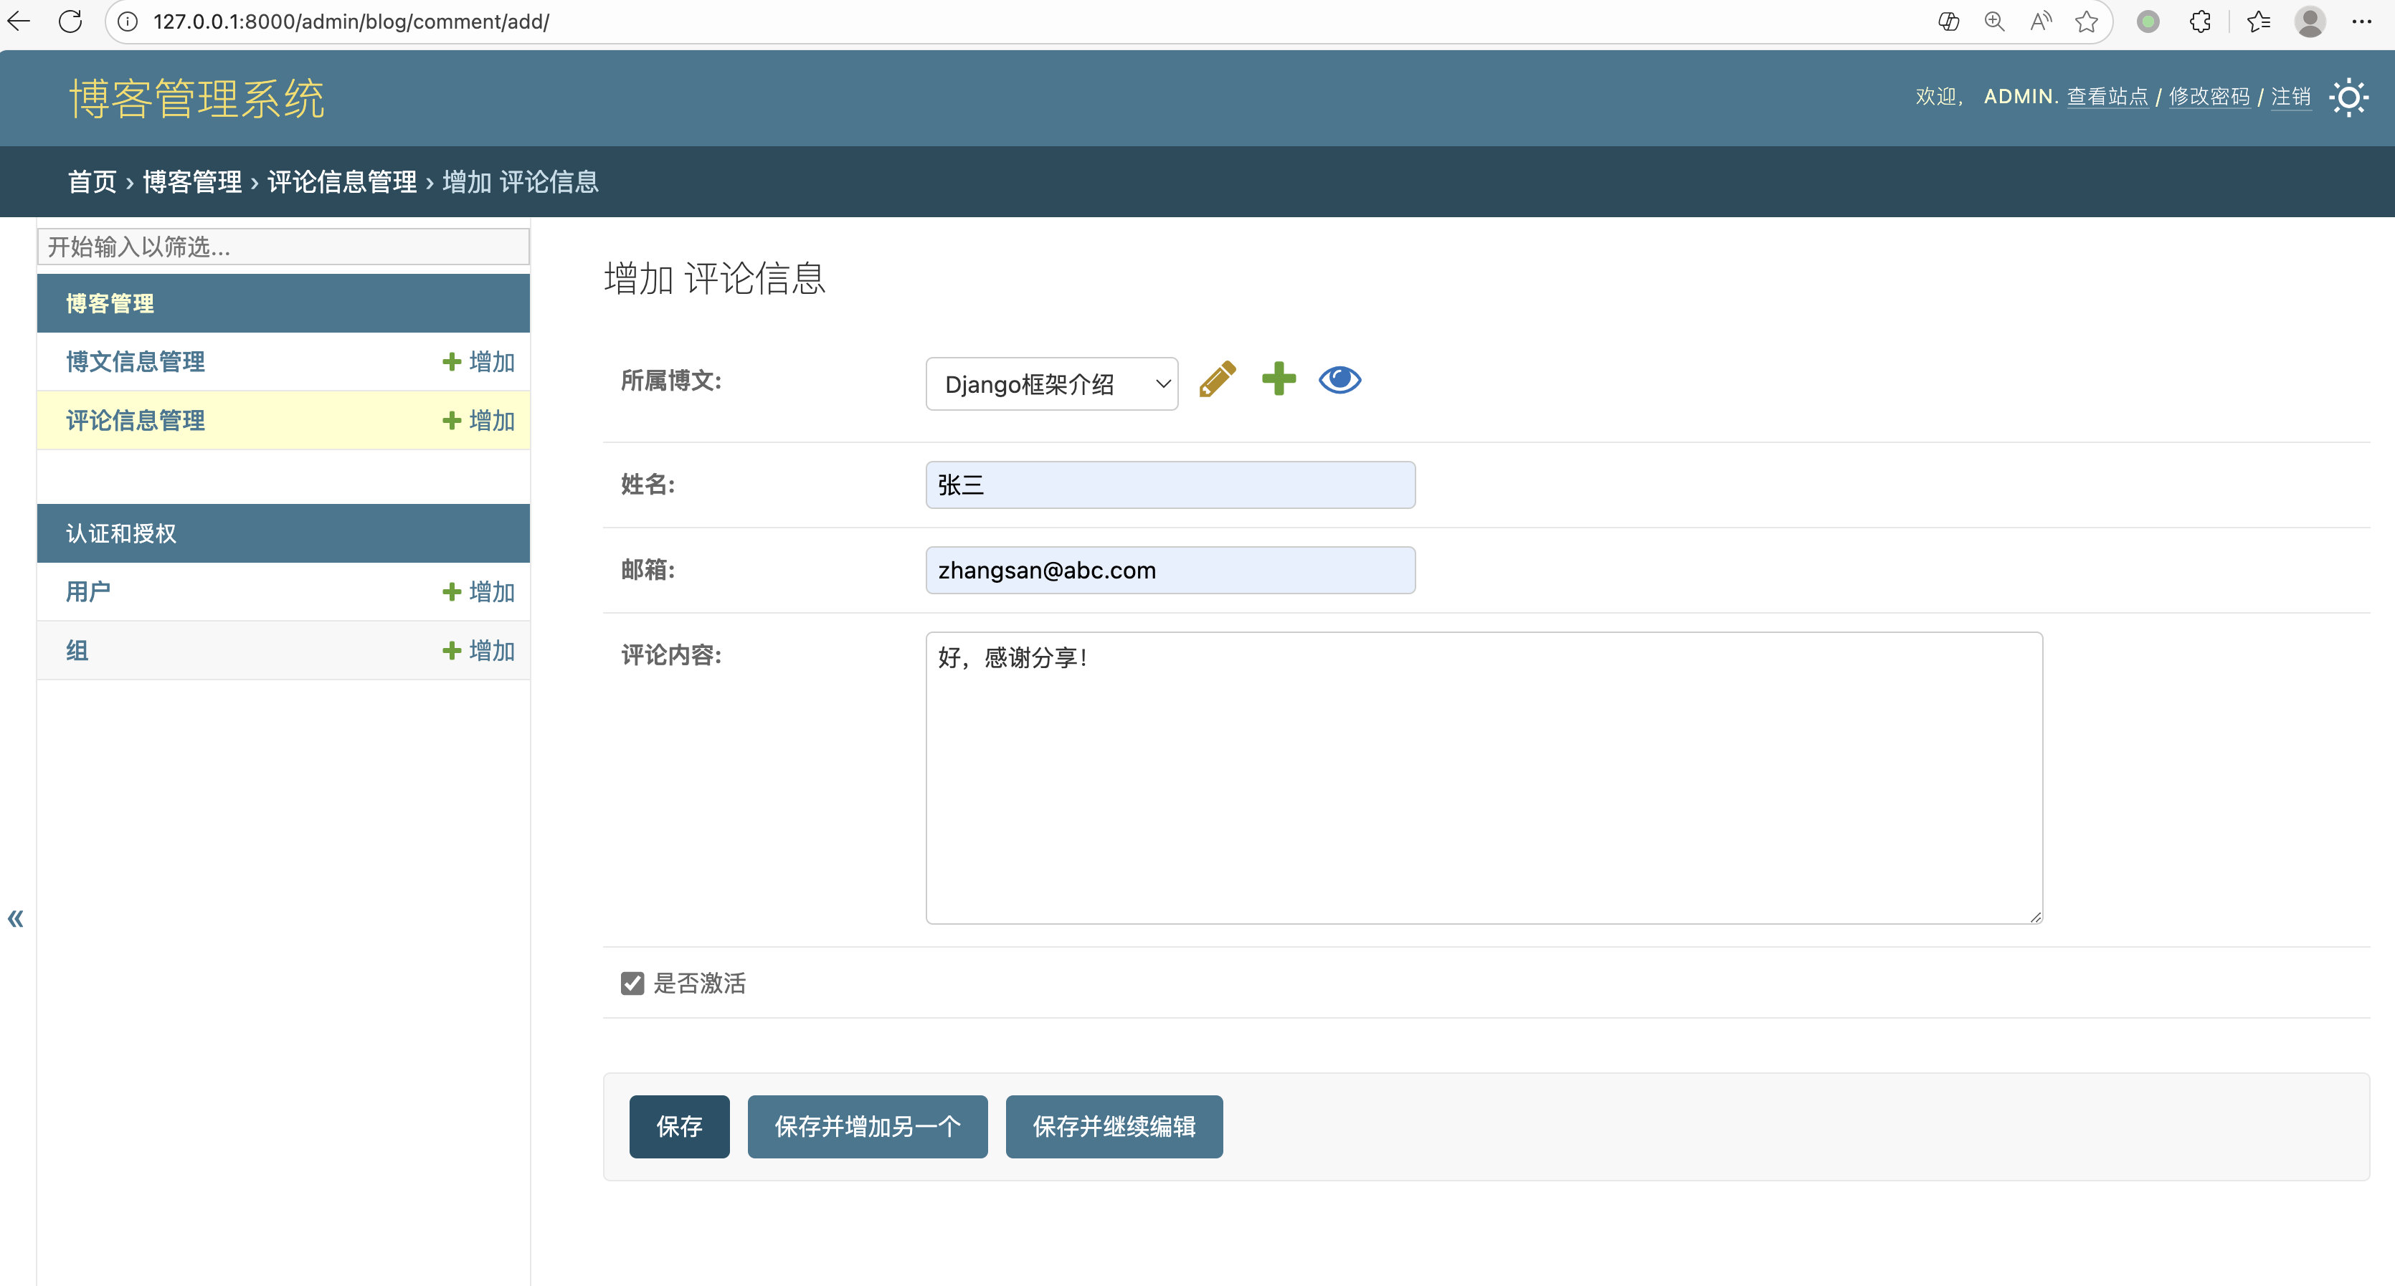Click into the 评论内容 textarea

tap(1484, 778)
